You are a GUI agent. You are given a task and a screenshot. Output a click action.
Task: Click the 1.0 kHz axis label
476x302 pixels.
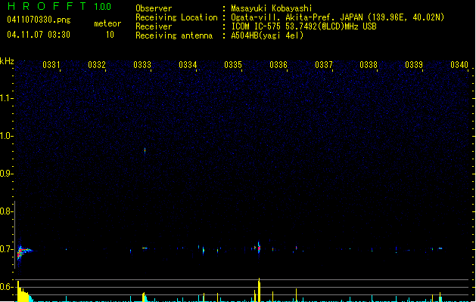(x=6, y=136)
